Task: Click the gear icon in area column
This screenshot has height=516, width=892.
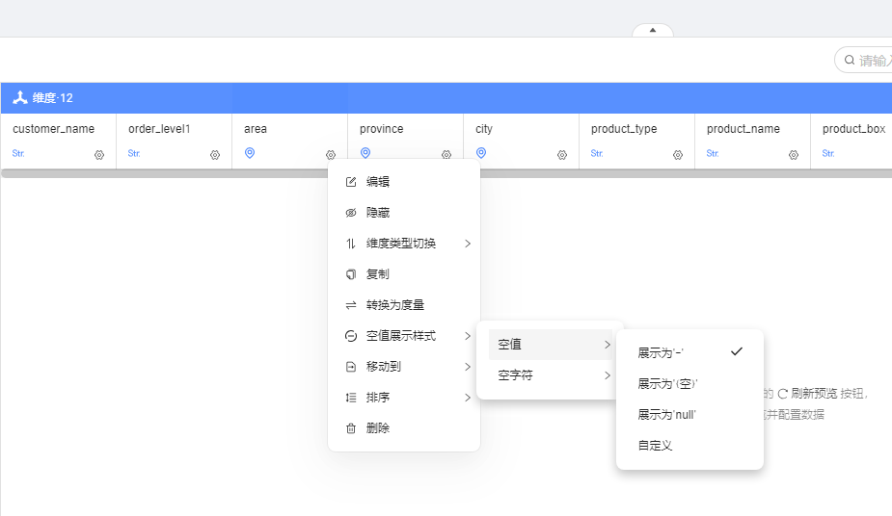Action: click(x=331, y=154)
